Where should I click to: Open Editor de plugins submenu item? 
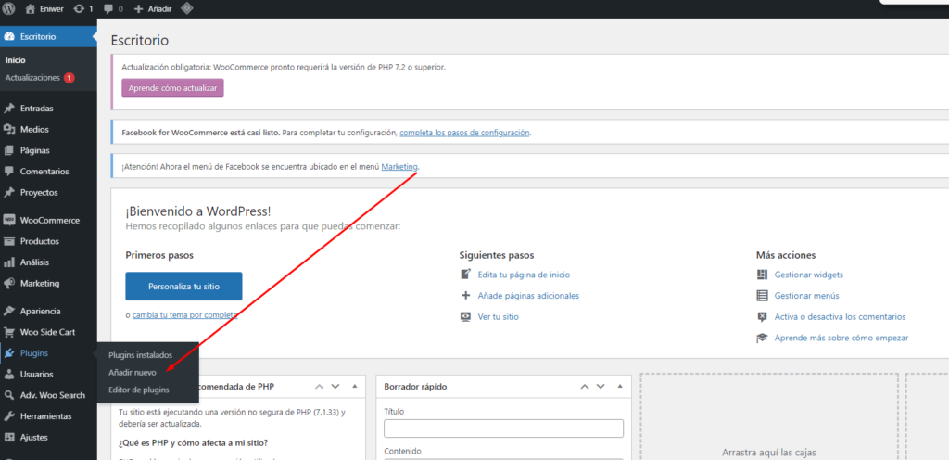[139, 390]
